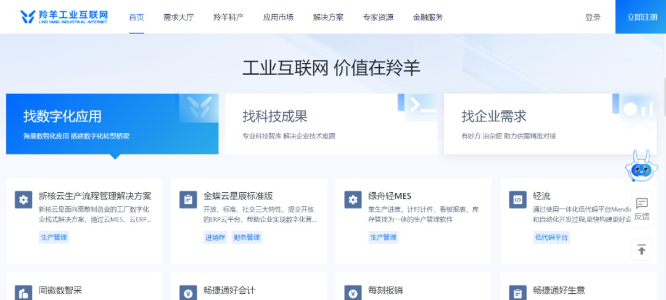Image resolution: width=666 pixels, height=300 pixels.
Task: Open 应用市场 navigation item
Action: coord(278,17)
